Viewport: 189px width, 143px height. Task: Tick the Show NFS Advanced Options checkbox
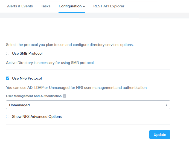pos(8,117)
